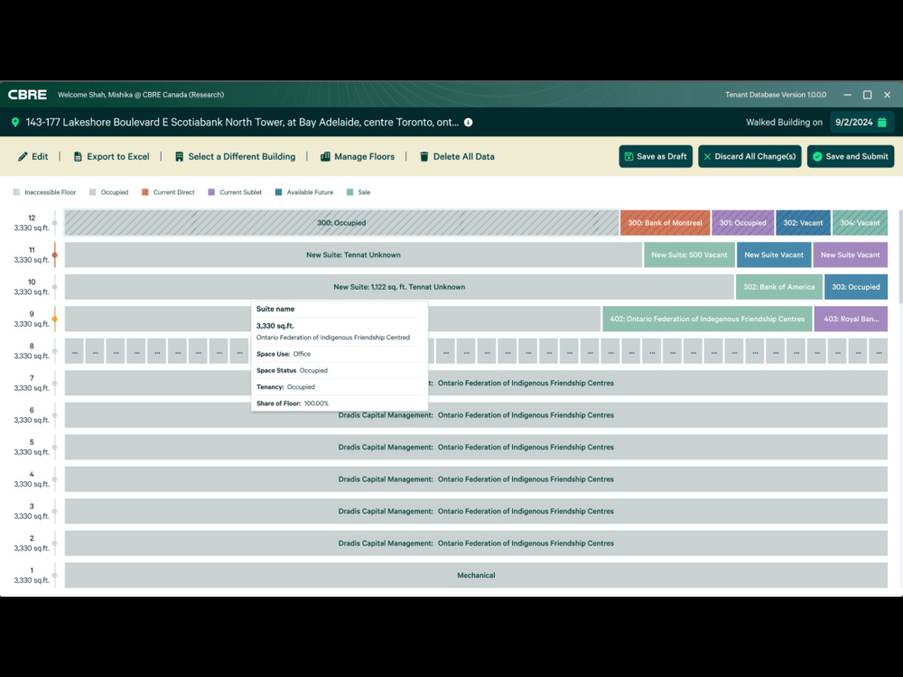Choose Export to Excel
The height and width of the screenshot is (677, 903).
pyautogui.click(x=111, y=156)
